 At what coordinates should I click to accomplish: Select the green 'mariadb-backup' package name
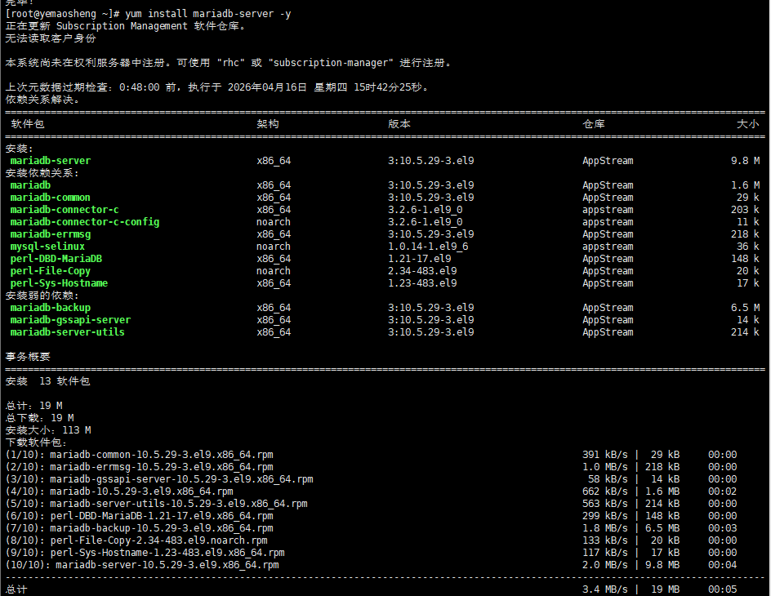(x=51, y=308)
